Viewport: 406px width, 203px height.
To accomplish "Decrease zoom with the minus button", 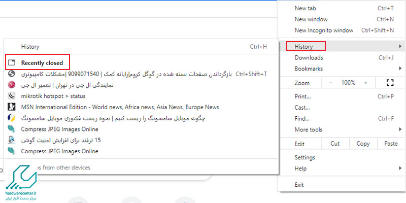I will tap(331, 82).
